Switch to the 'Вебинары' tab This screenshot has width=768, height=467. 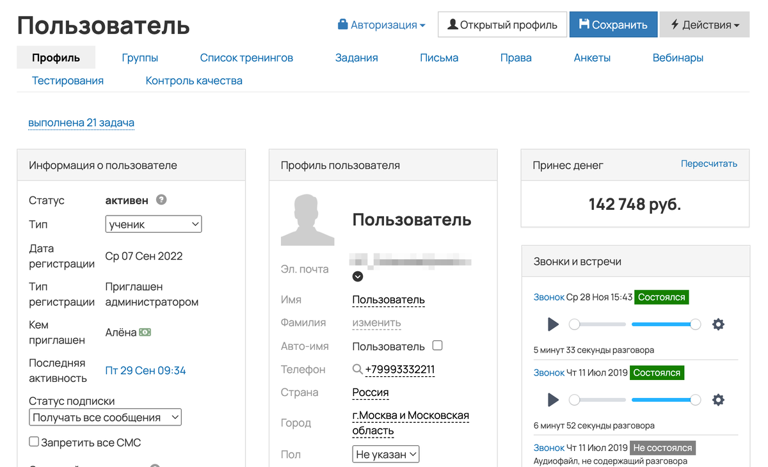(678, 58)
